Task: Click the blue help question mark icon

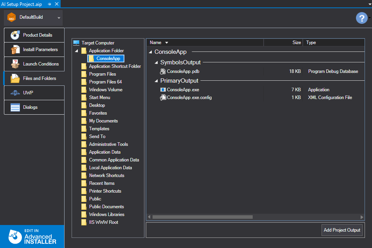Action: click(361, 18)
